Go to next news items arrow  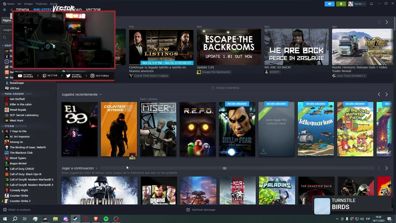tap(387, 22)
